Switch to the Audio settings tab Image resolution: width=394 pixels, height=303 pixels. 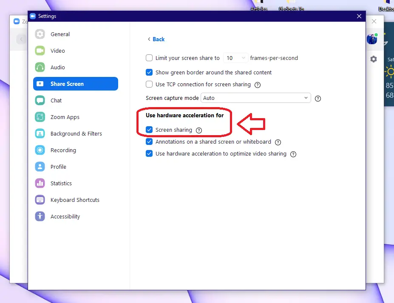75,67
